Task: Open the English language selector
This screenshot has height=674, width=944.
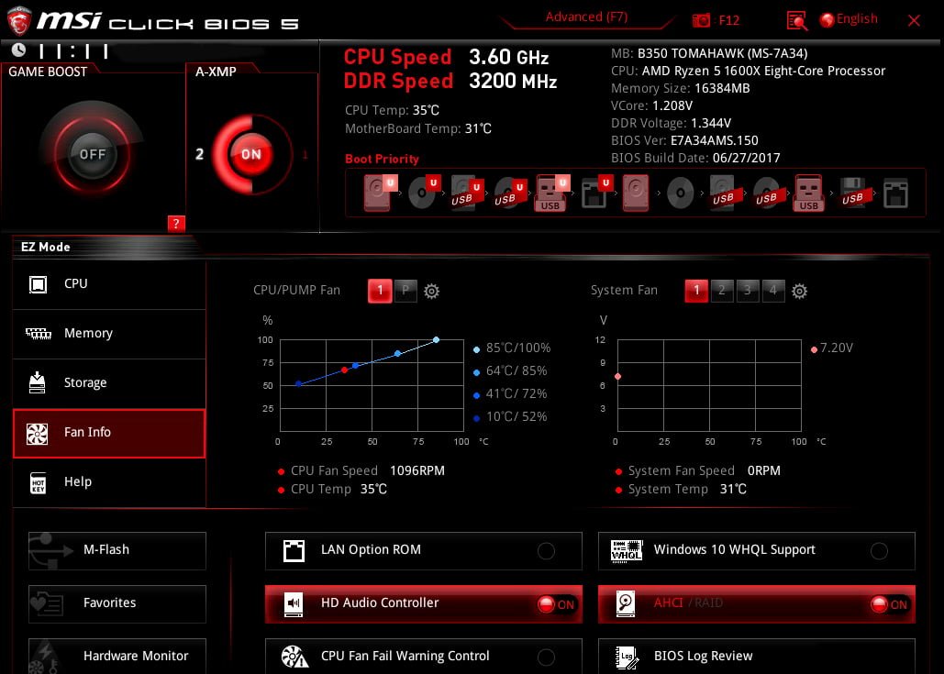Action: 849,19
